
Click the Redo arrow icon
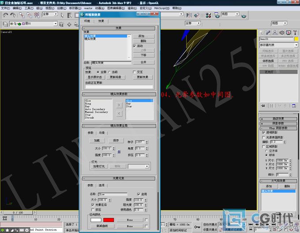click(13, 15)
